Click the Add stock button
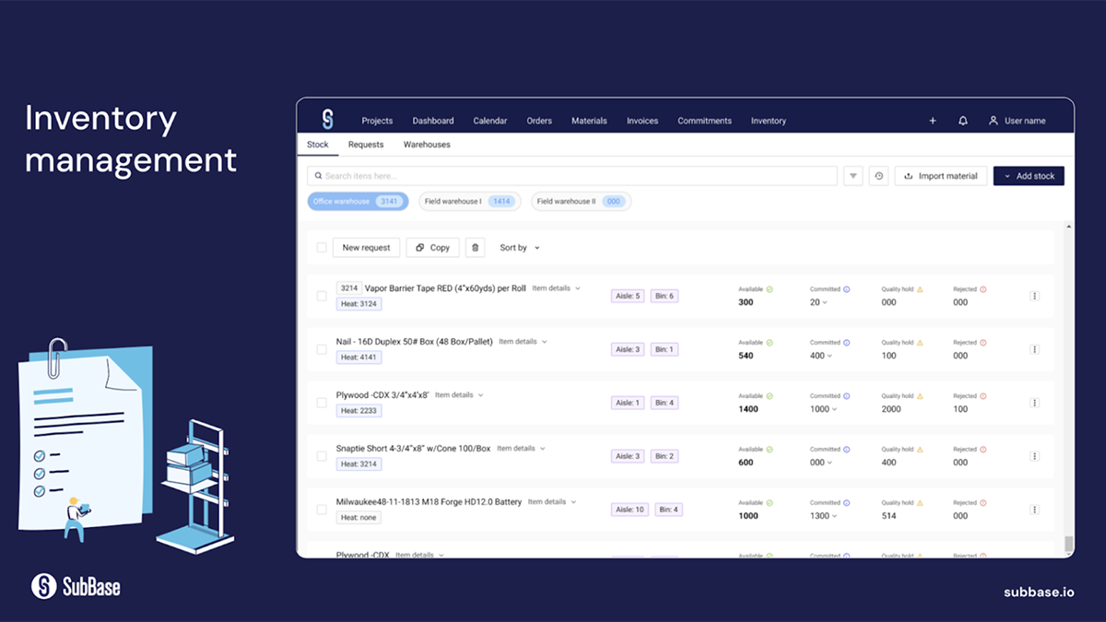 click(x=1029, y=176)
